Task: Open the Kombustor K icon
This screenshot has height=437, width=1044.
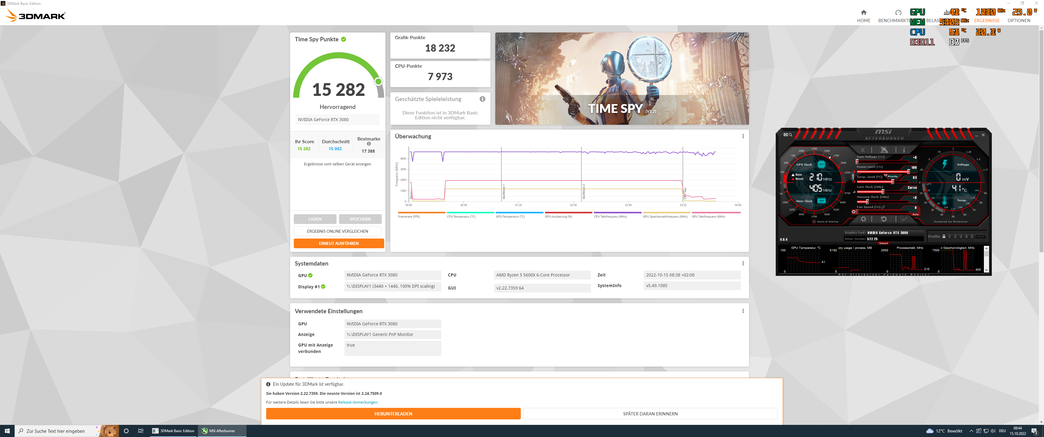Action: pyautogui.click(x=863, y=150)
